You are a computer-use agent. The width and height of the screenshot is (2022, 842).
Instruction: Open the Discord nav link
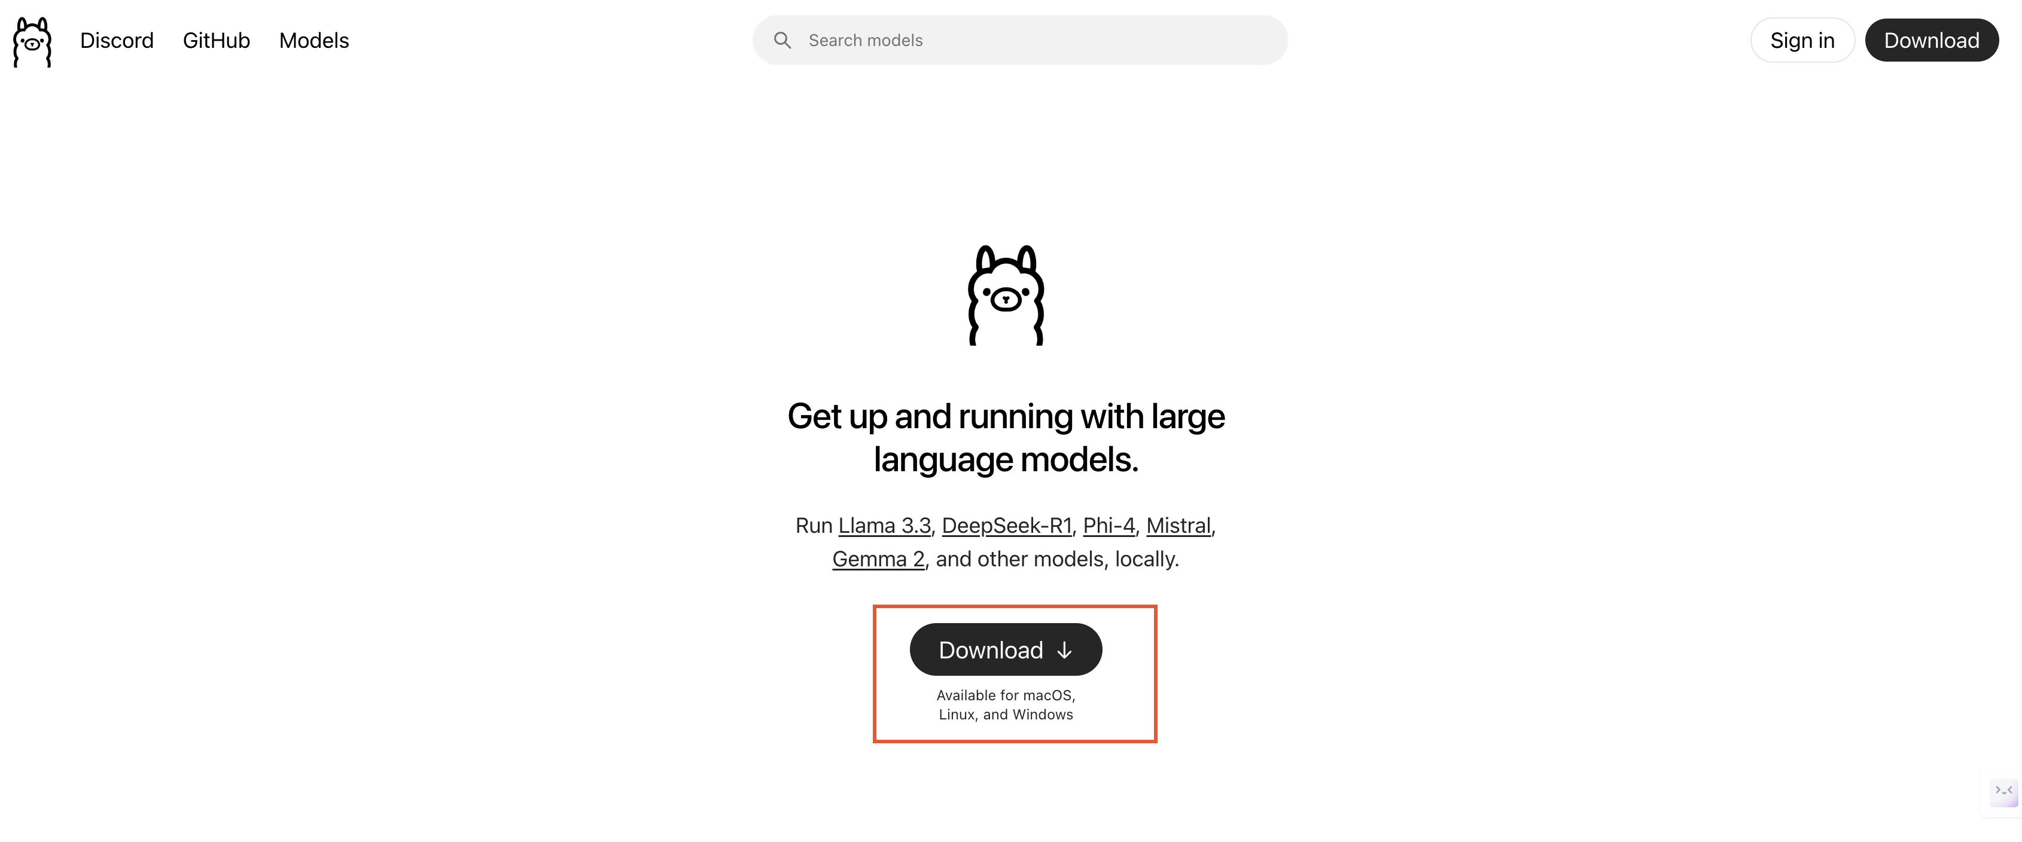117,40
